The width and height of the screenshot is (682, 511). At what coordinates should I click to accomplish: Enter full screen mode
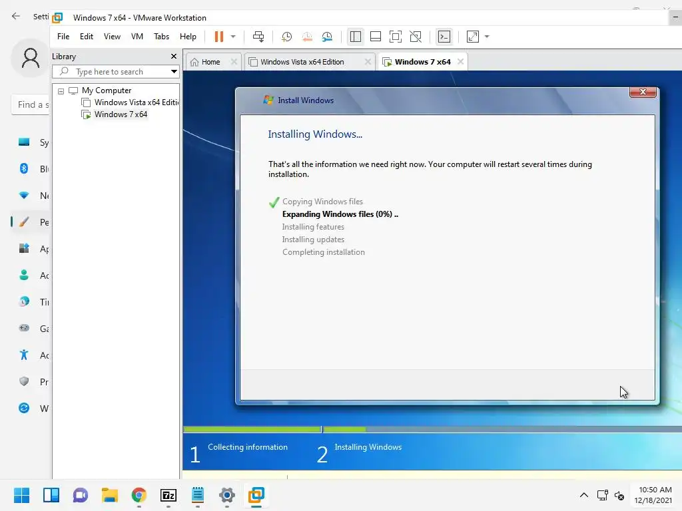pos(396,37)
